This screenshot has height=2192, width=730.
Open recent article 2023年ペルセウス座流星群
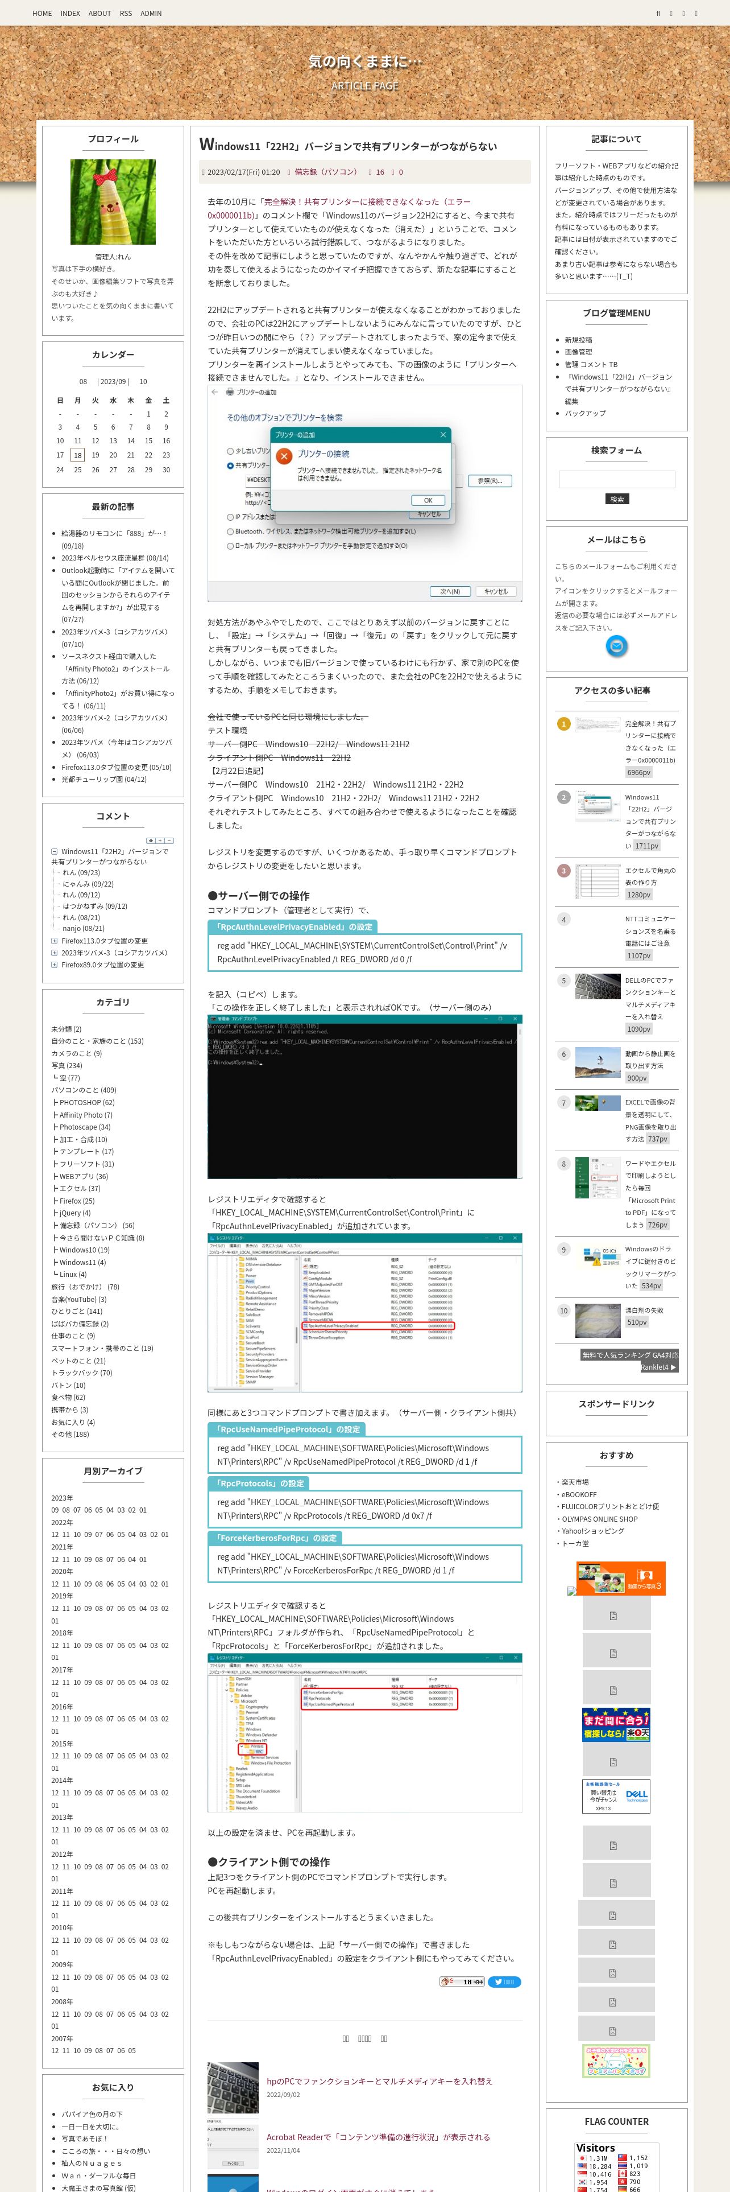pyautogui.click(x=115, y=558)
